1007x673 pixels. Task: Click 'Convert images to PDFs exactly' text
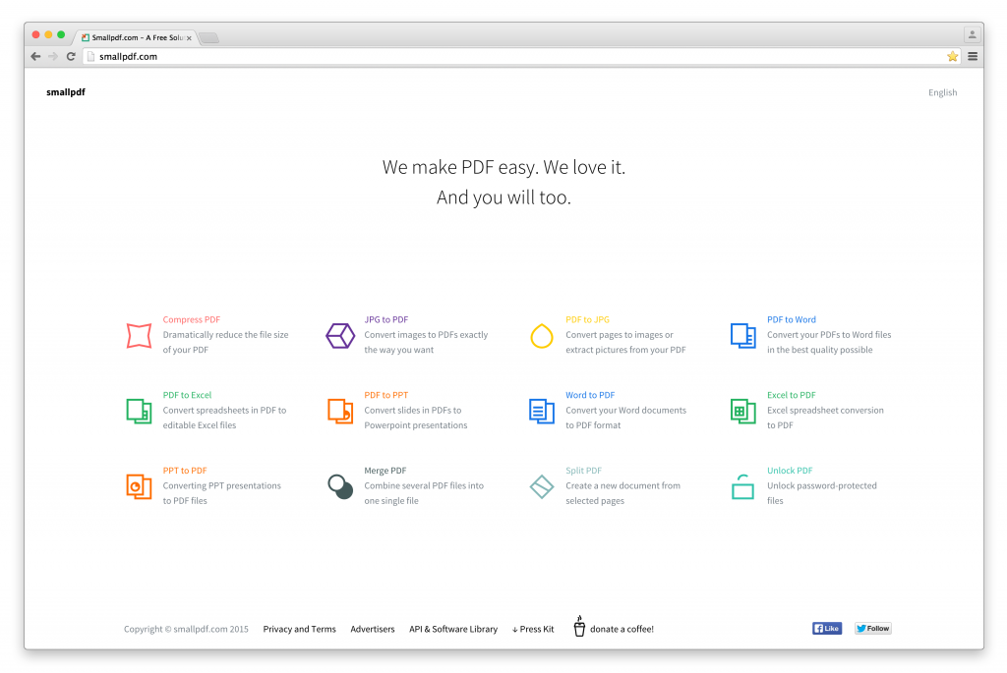click(426, 335)
